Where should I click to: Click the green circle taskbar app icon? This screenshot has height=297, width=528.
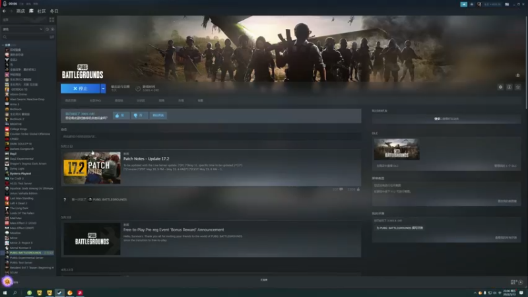(29, 292)
